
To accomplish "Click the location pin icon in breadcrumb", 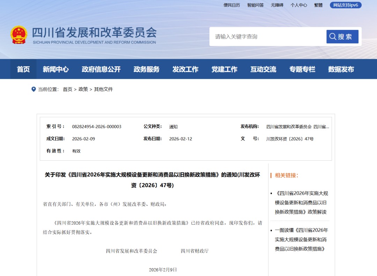I will 34,89.
